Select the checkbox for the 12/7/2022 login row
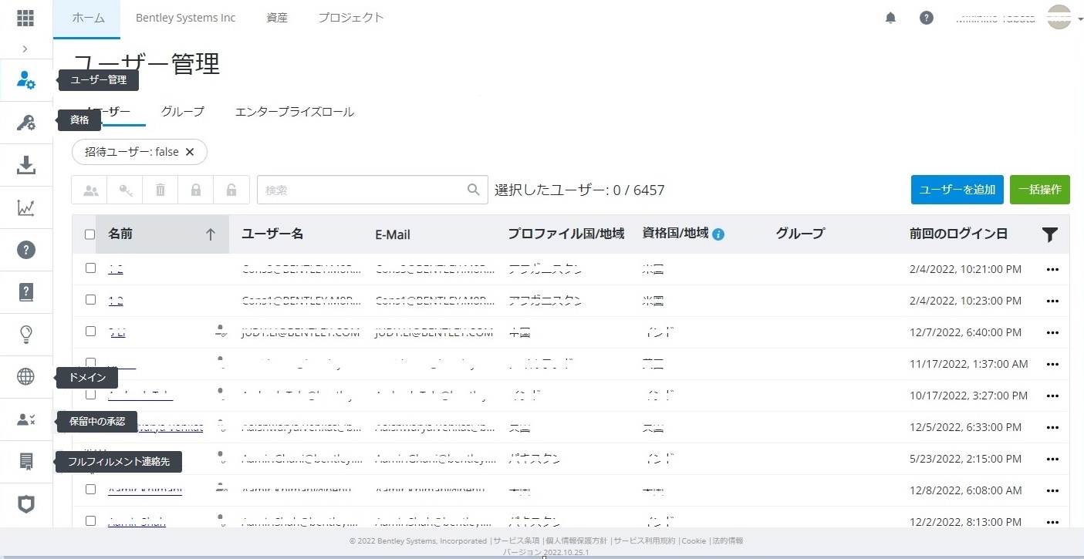Image resolution: width=1084 pixels, height=559 pixels. [x=90, y=332]
